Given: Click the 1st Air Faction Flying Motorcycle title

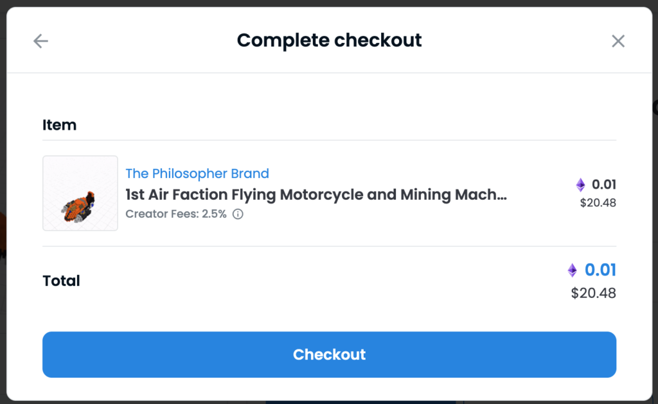Looking at the screenshot, I should coord(316,195).
